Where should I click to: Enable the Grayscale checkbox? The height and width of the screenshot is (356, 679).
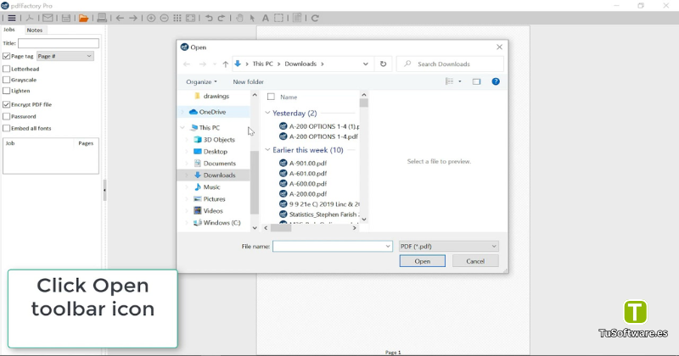7,80
